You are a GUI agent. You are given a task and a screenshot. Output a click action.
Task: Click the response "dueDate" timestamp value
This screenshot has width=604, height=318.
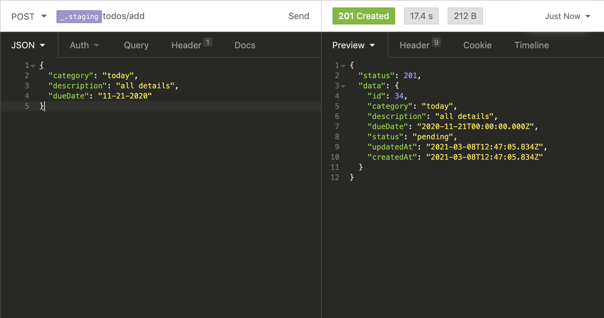click(475, 126)
